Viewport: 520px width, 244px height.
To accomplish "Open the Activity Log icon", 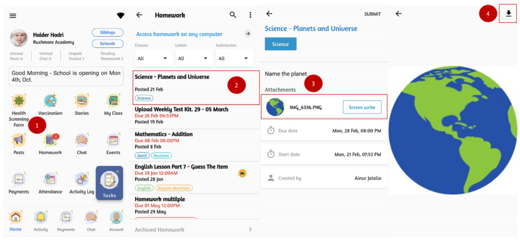I will tap(81, 180).
